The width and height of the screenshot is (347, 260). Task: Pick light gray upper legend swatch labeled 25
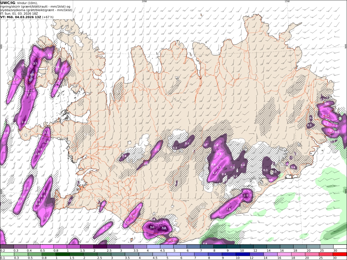tap(326, 247)
